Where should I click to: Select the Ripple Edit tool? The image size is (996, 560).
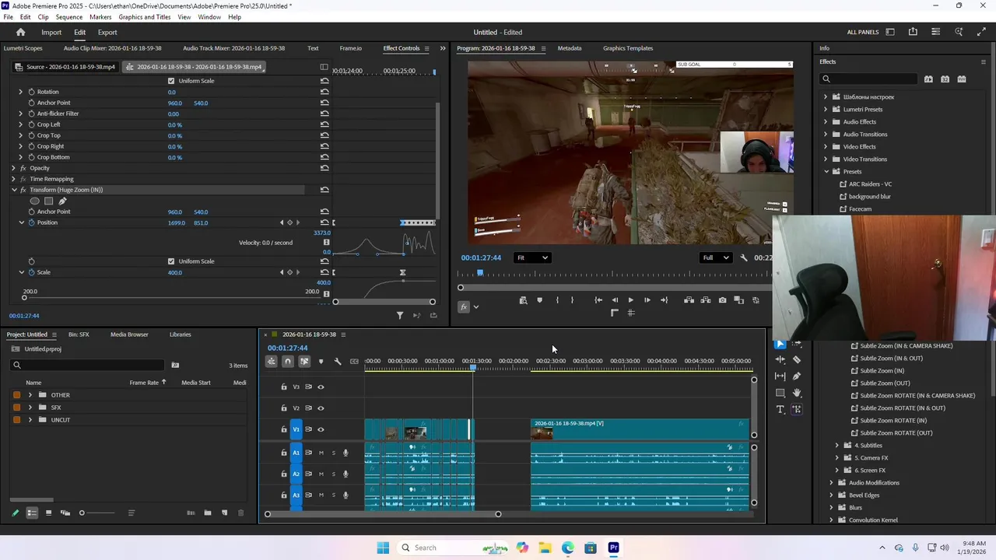(780, 360)
